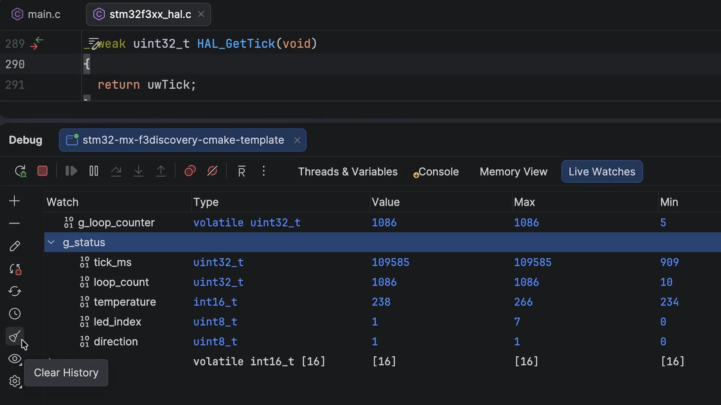721x405 pixels.
Task: Toggle the eye visibility options icon
Action: point(15,359)
